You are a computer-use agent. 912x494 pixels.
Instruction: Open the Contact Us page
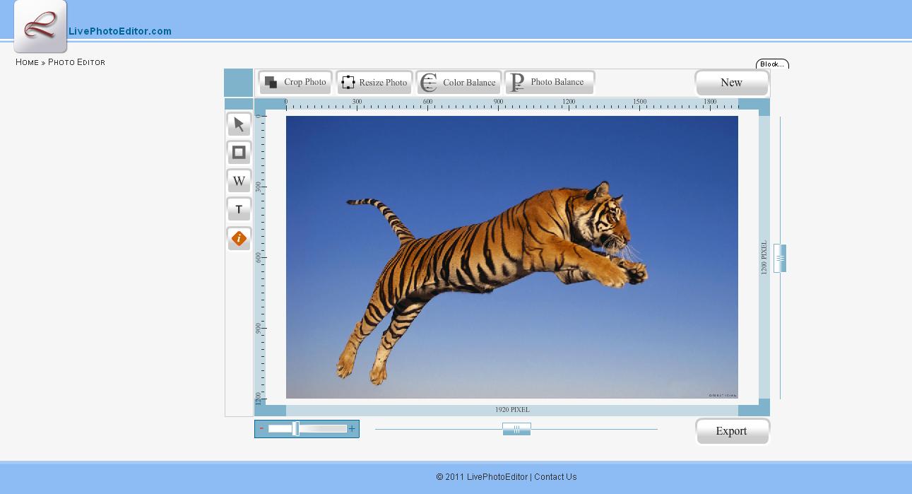(x=555, y=477)
